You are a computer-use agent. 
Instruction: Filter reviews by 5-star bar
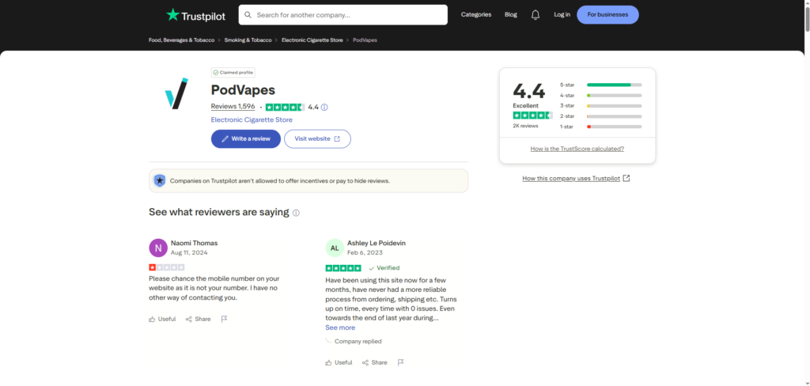tap(613, 85)
